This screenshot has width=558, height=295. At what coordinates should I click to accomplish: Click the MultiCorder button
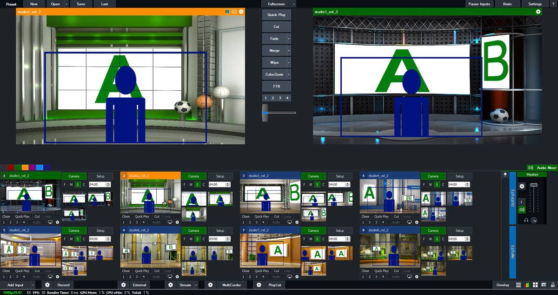pos(231,285)
